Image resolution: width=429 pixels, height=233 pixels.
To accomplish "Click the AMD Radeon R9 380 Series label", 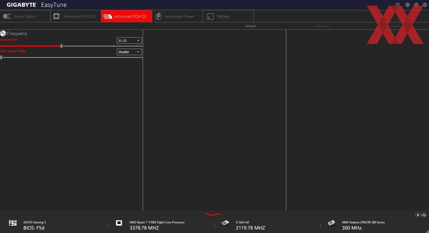I will pyautogui.click(x=363, y=222).
